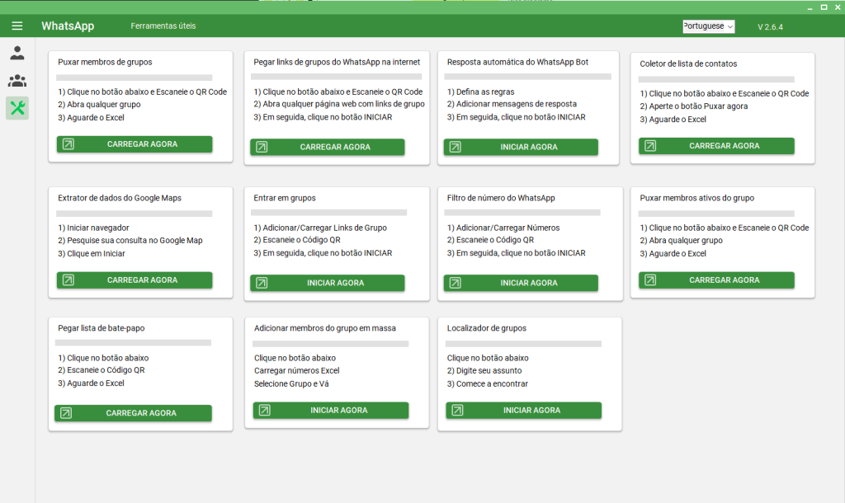Click arrow icon on Entrar em grupos button

[x=262, y=283]
